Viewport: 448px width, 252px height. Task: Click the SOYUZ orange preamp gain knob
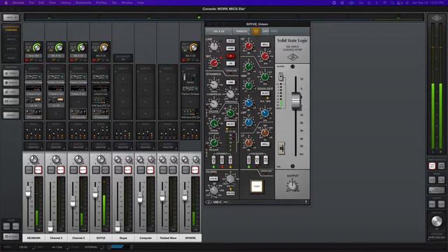(104, 48)
